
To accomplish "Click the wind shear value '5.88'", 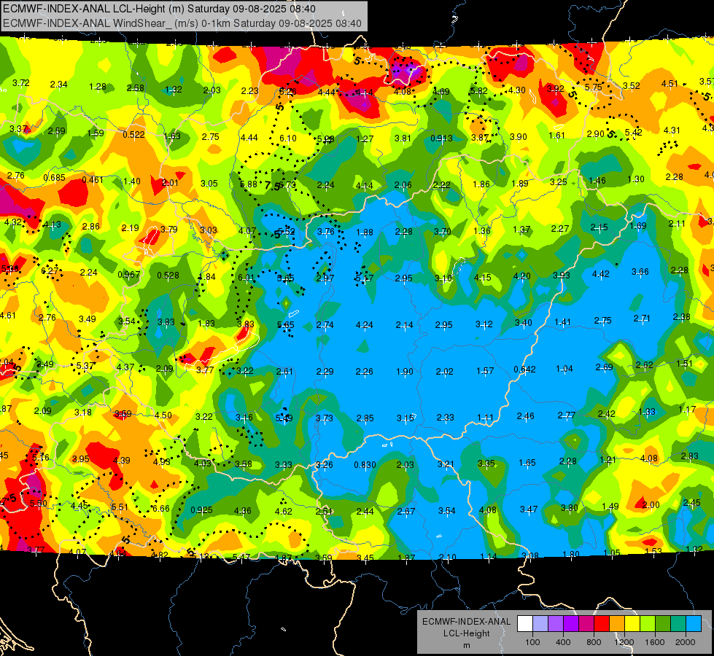I will (x=249, y=184).
